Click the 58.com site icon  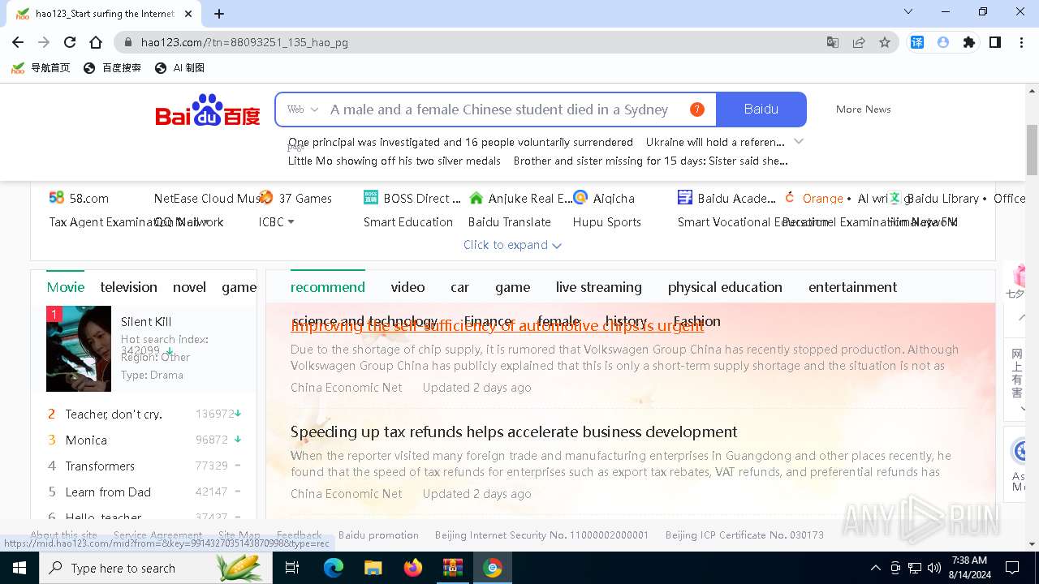(56, 197)
